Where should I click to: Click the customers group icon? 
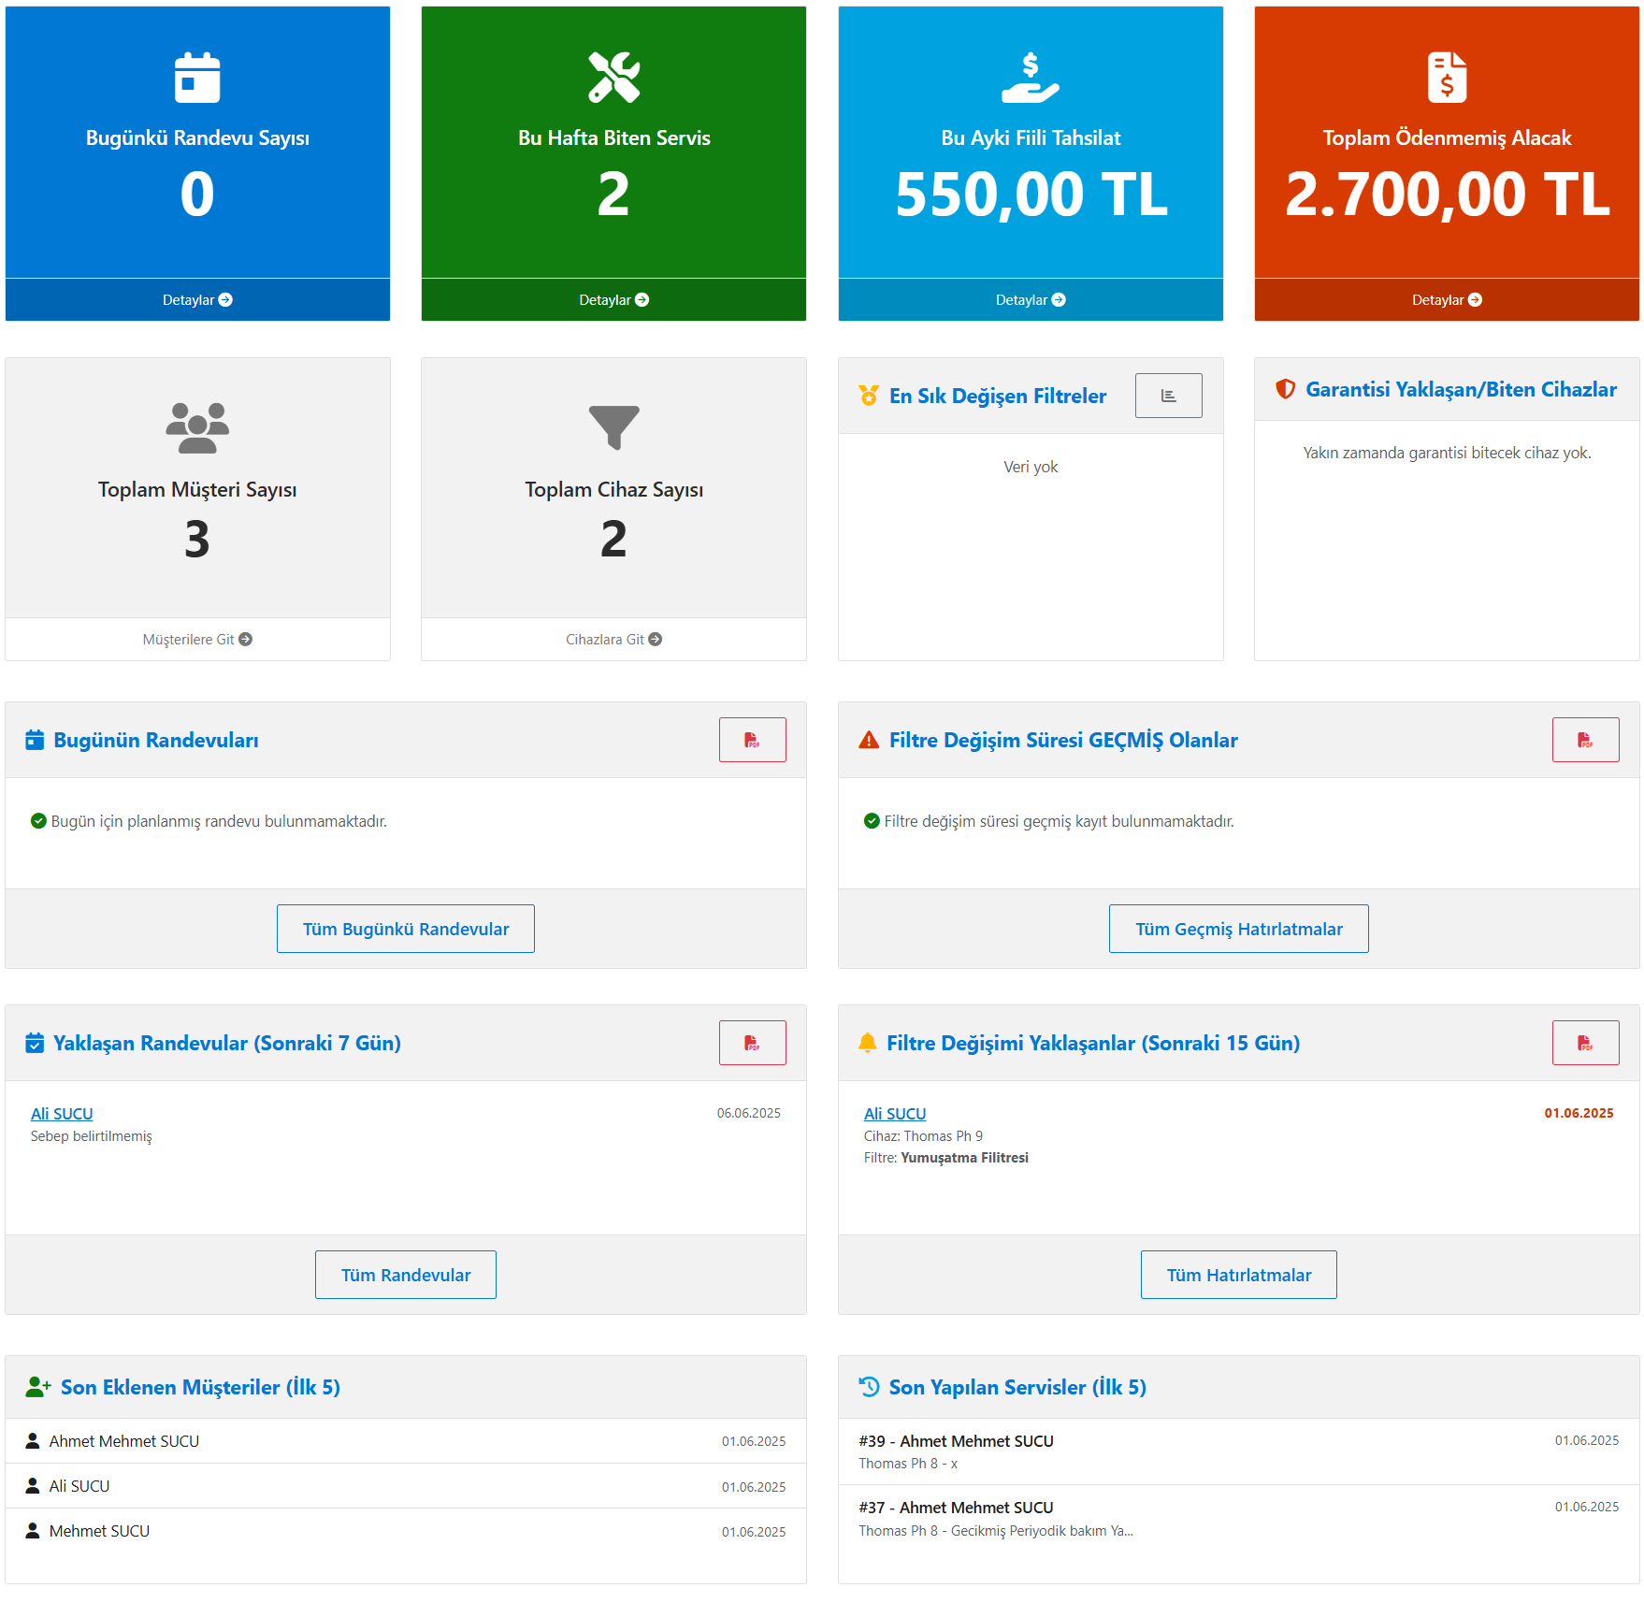tap(197, 427)
